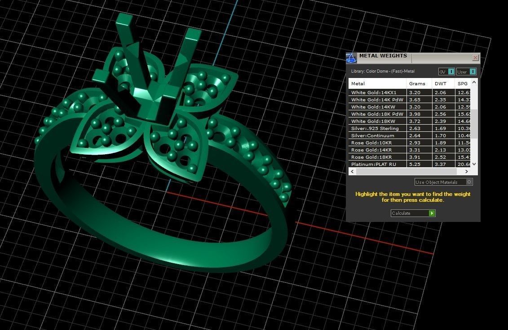
Task: Click the 3.65 grams value
Action: click(415, 100)
